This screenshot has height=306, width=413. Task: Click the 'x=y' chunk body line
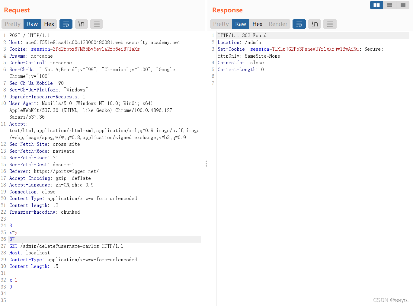point(13,233)
